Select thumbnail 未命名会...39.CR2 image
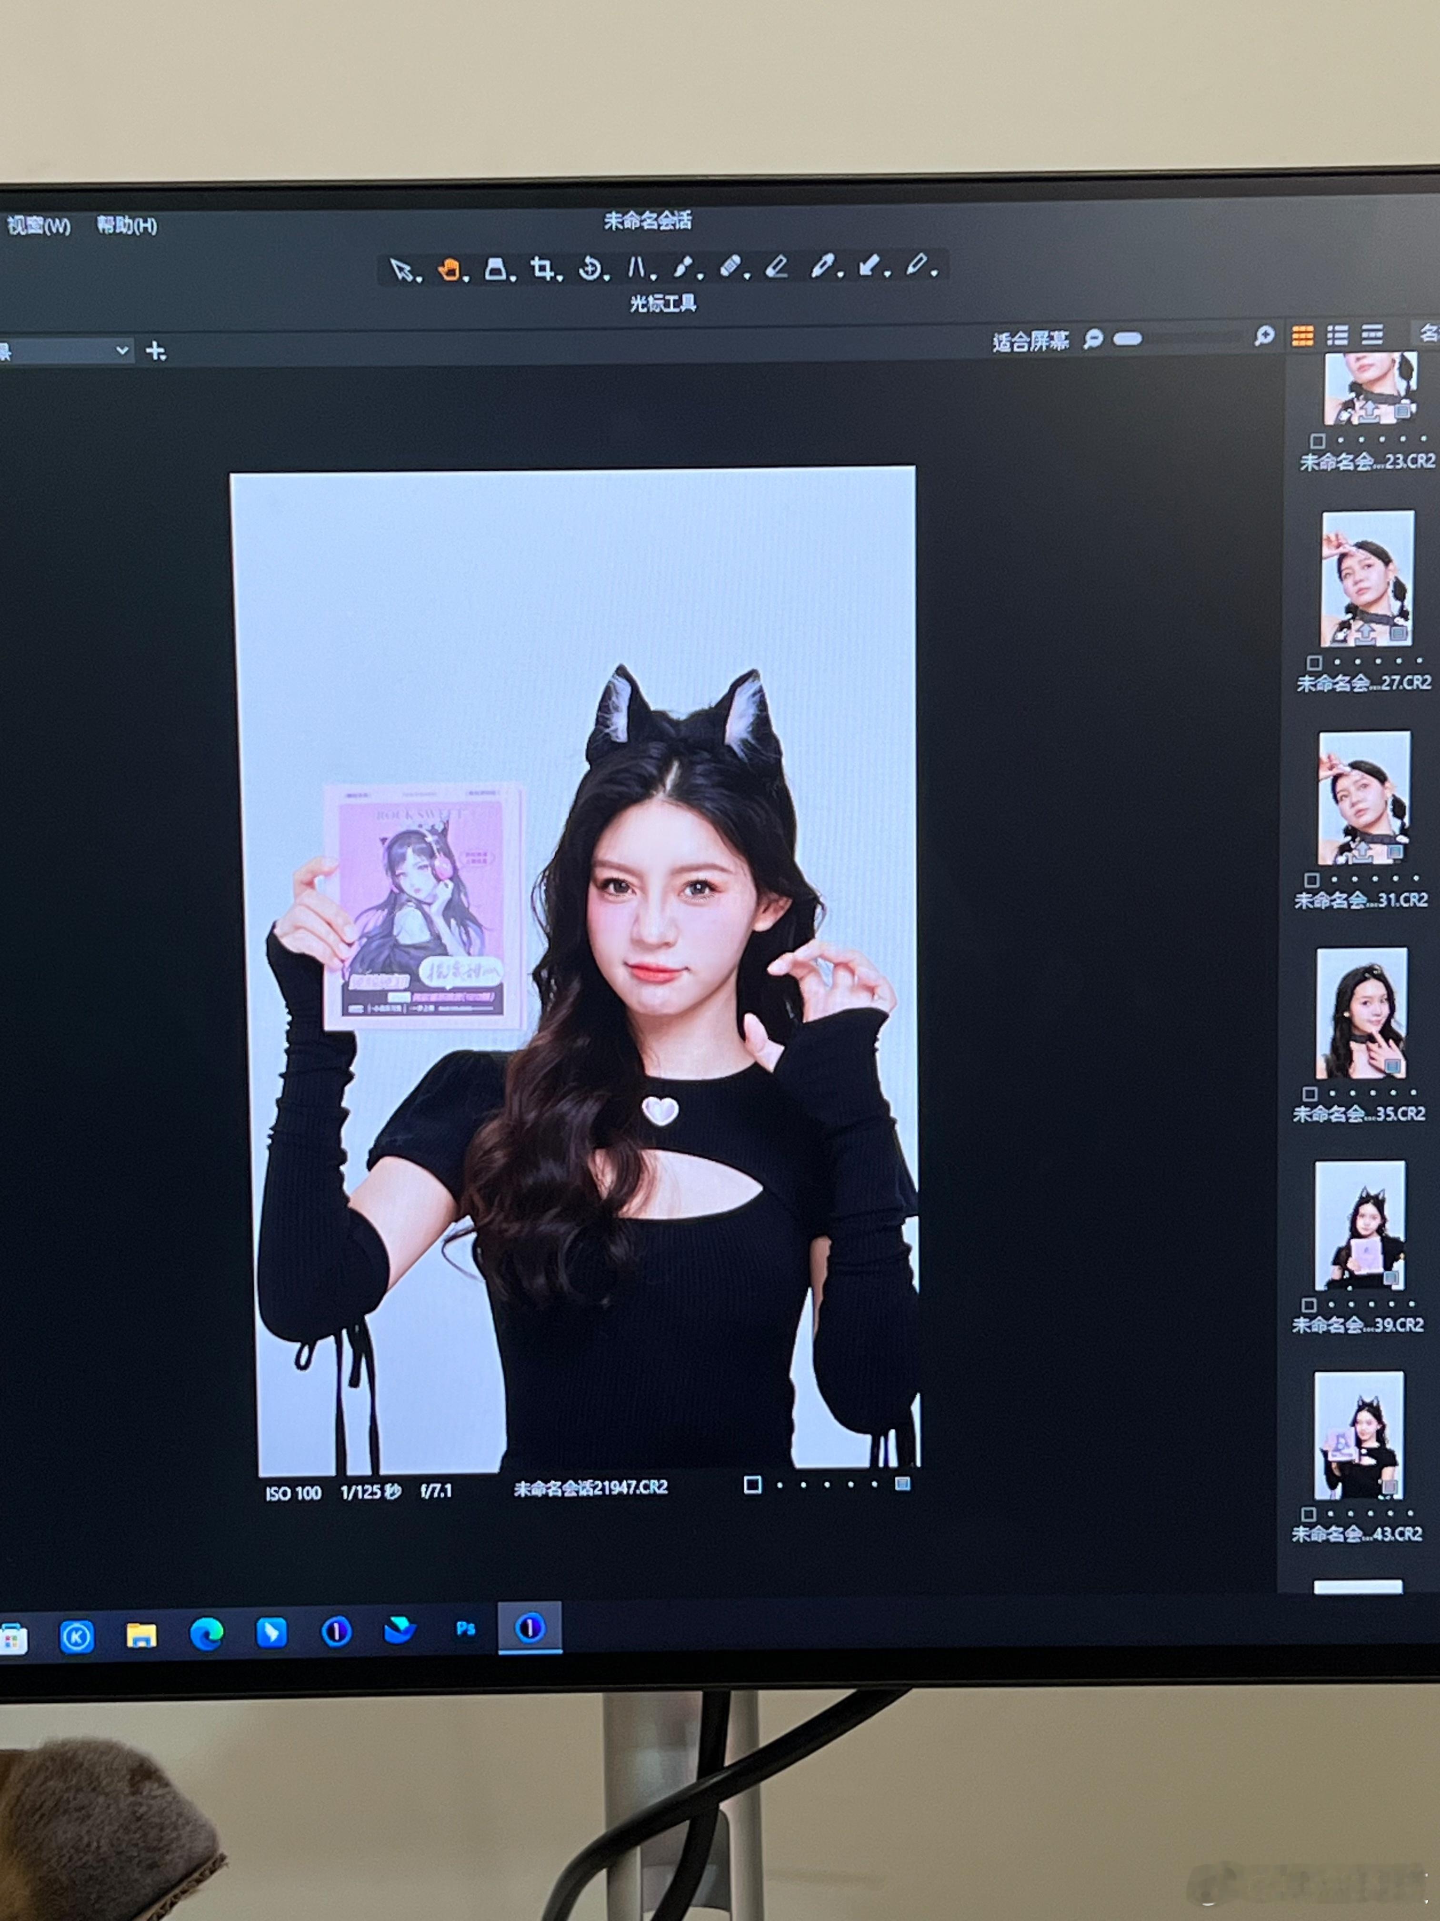This screenshot has width=1440, height=1921. [x=1360, y=1225]
